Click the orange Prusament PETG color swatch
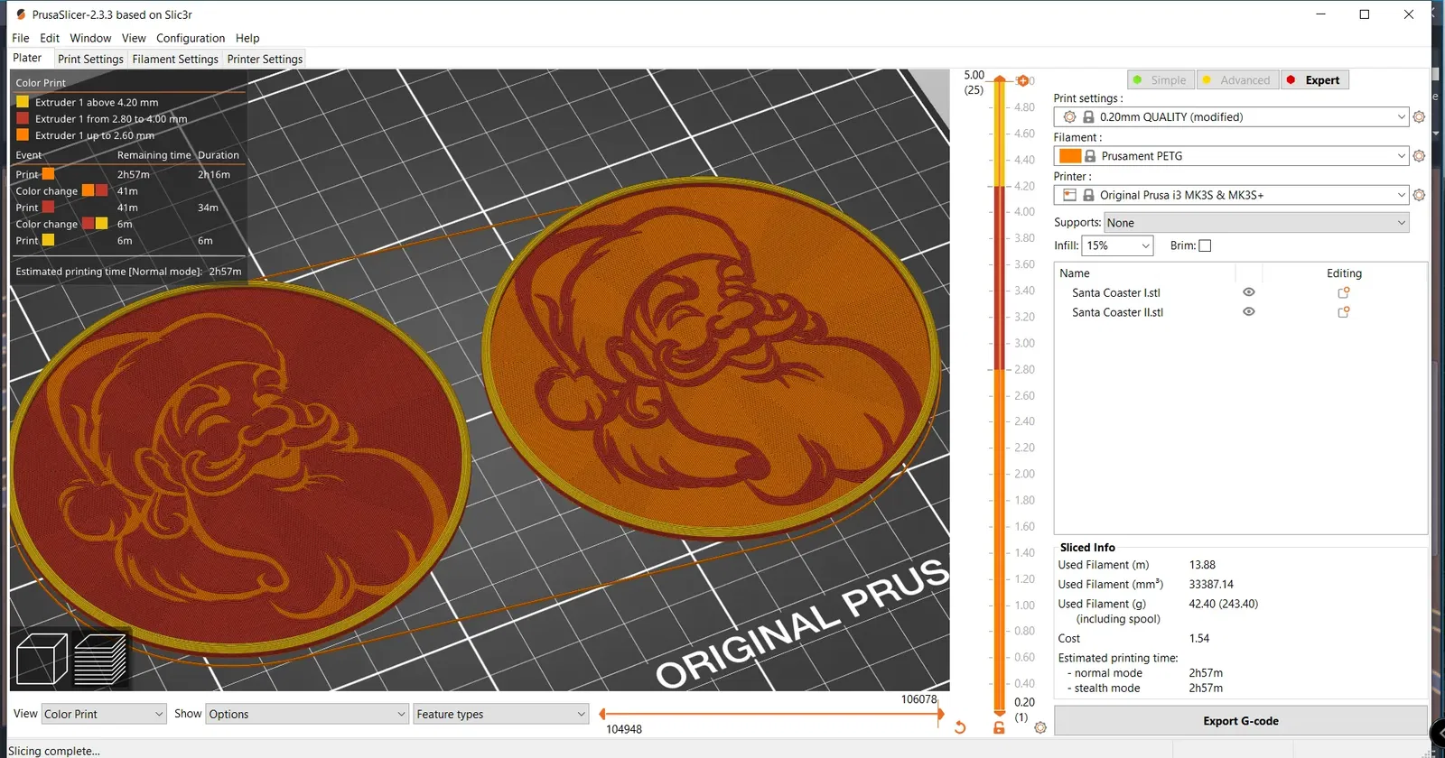Screen dimensions: 1445x758 coord(1070,156)
